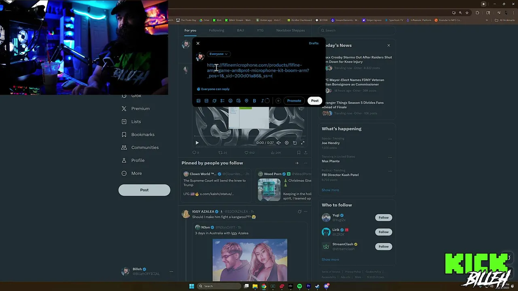Image resolution: width=518 pixels, height=291 pixels.
Task: Insert a GIF into the post
Action: pyautogui.click(x=206, y=101)
